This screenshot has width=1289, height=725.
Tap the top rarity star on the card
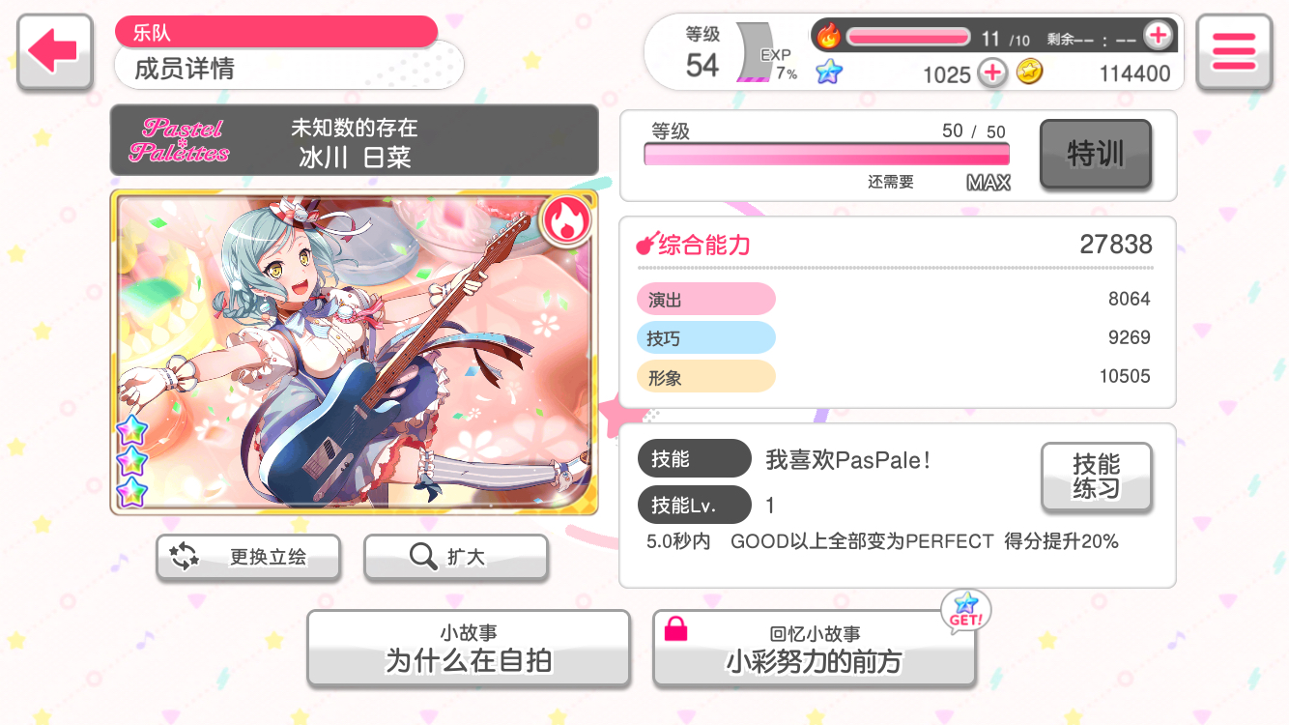click(131, 428)
